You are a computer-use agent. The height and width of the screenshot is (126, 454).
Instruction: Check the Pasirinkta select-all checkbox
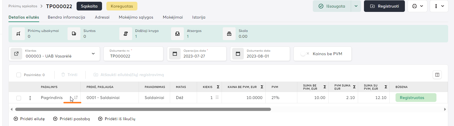click(x=19, y=75)
